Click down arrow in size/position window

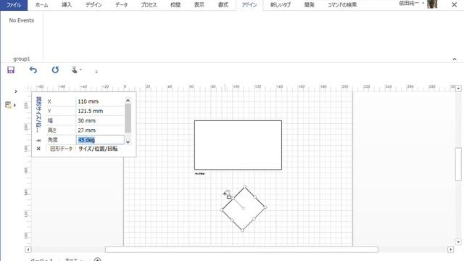point(128,142)
